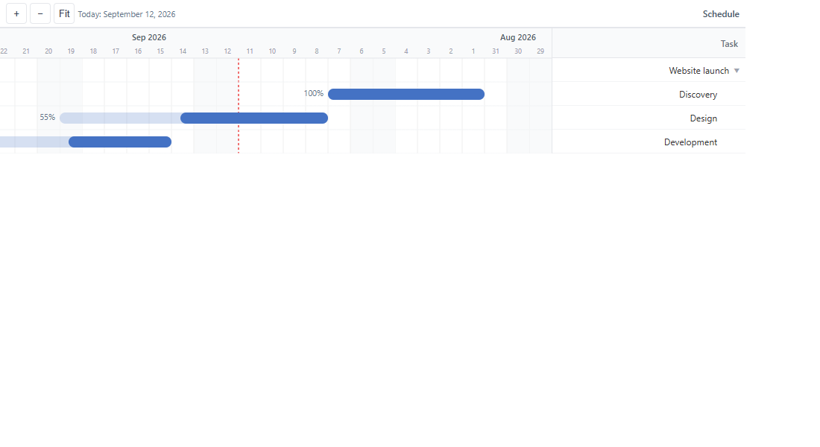
Task: Zoom out with the minus button
Action: coord(40,13)
